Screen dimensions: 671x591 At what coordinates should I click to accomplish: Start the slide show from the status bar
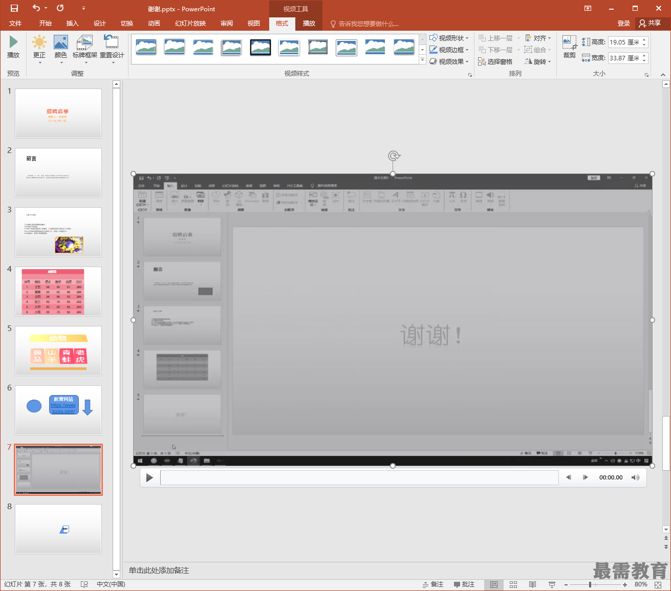point(552,584)
